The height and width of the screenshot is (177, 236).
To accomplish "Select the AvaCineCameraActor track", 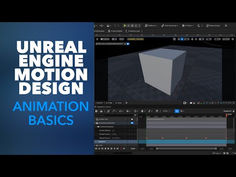I will pyautogui.click(x=116, y=123).
